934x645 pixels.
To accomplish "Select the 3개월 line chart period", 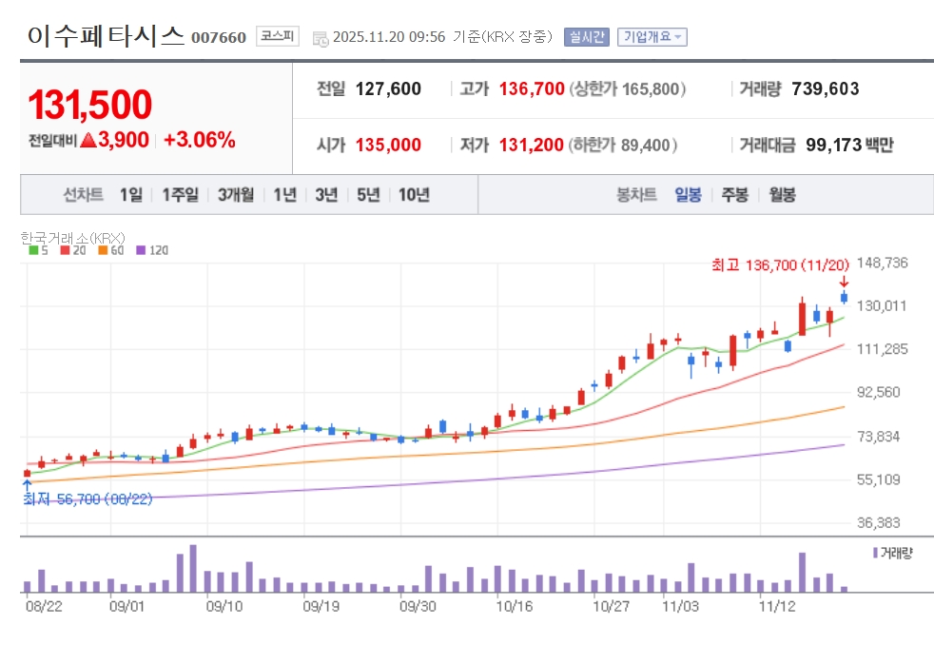I will (x=235, y=195).
